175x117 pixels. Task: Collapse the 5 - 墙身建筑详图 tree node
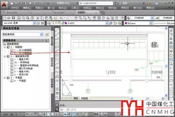tap(4, 56)
